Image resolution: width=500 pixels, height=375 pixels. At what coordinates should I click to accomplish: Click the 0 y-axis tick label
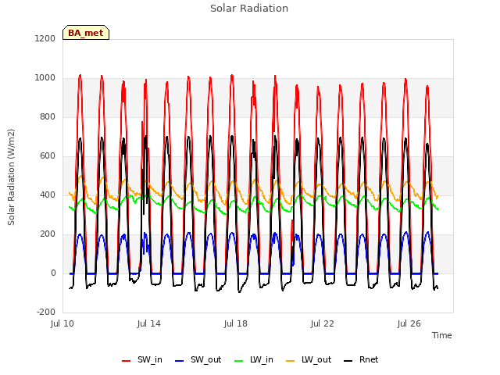(x=53, y=273)
